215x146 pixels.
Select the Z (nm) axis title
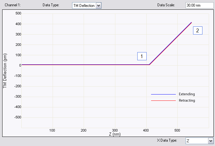pos(115,134)
